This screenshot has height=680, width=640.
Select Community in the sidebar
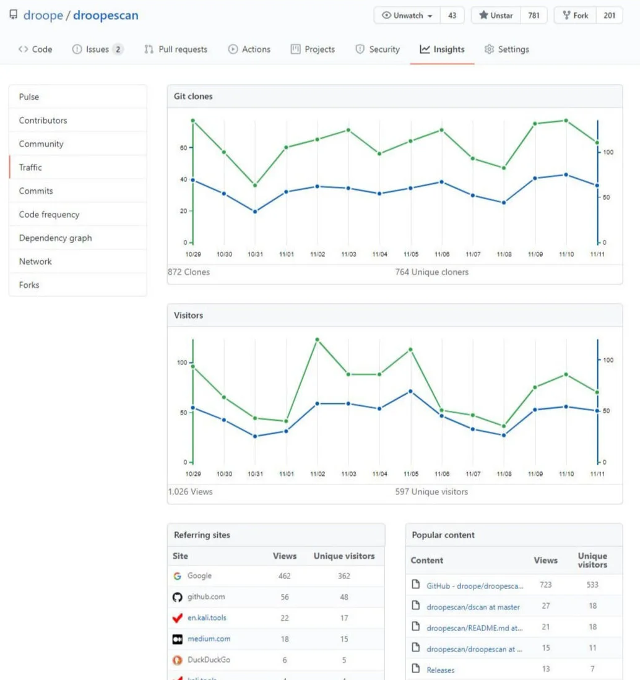77,144
